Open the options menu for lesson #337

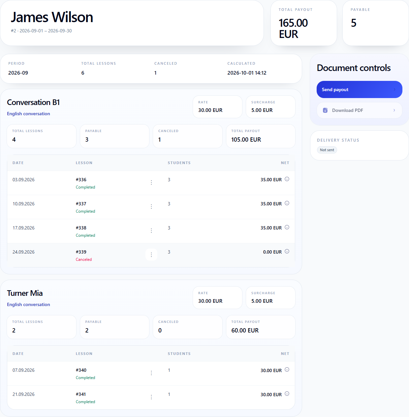click(x=151, y=207)
